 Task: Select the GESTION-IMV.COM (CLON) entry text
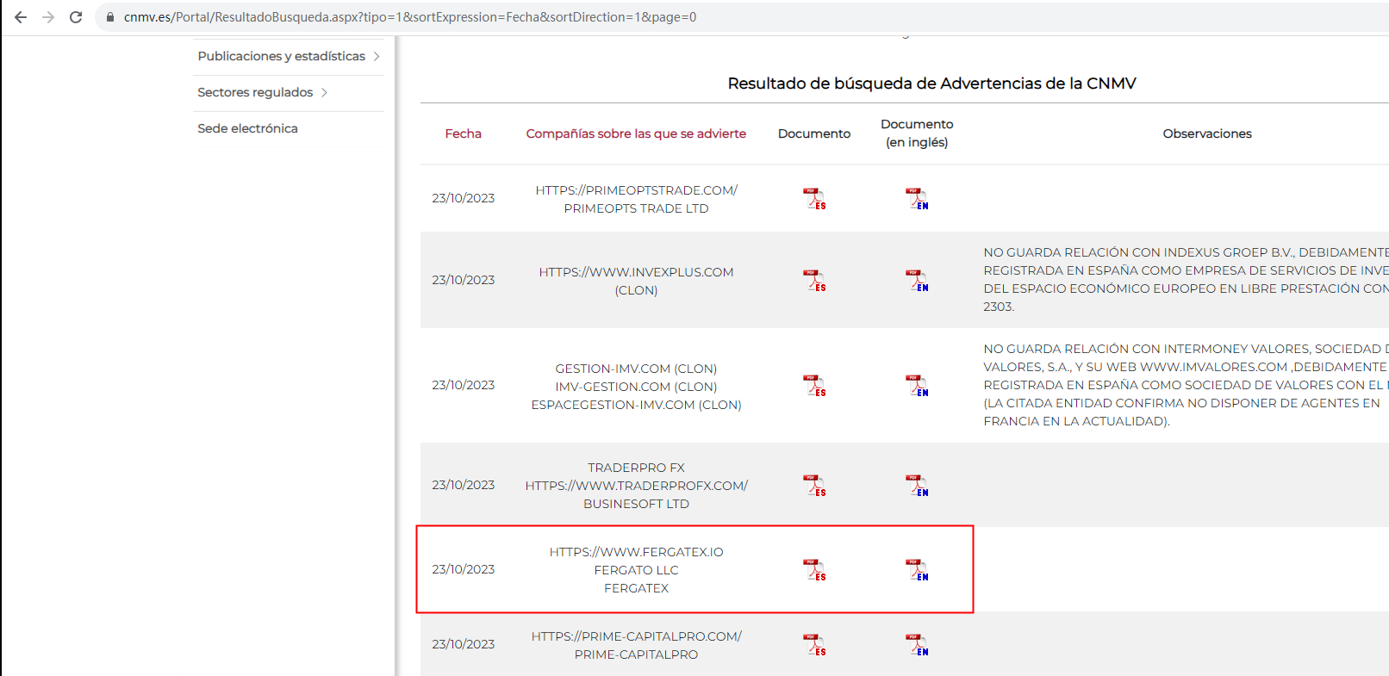636,369
